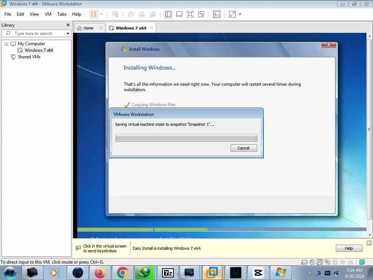Image resolution: width=373 pixels, height=280 pixels.
Task: Close the Windows 7 x64 tab
Action: pos(152,28)
